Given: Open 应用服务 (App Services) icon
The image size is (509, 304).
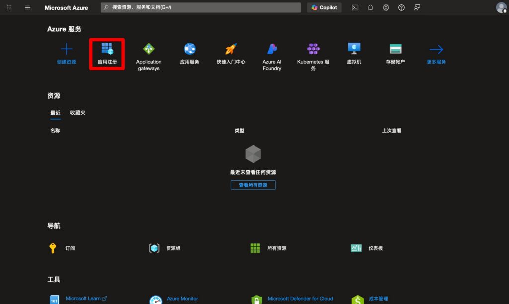Looking at the screenshot, I should pyautogui.click(x=189, y=49).
